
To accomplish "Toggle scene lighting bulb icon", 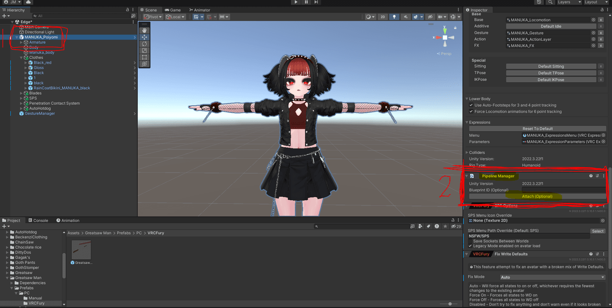I will click(x=394, y=17).
